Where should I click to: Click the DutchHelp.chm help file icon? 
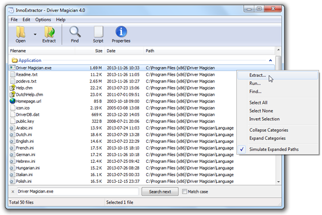pyautogui.click(x=13, y=95)
